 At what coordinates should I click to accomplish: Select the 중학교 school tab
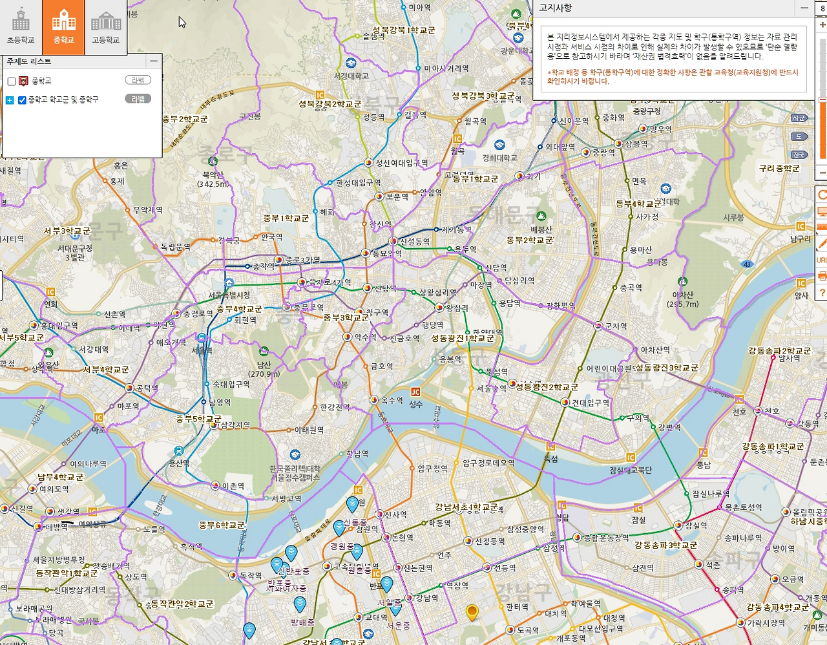click(x=63, y=26)
